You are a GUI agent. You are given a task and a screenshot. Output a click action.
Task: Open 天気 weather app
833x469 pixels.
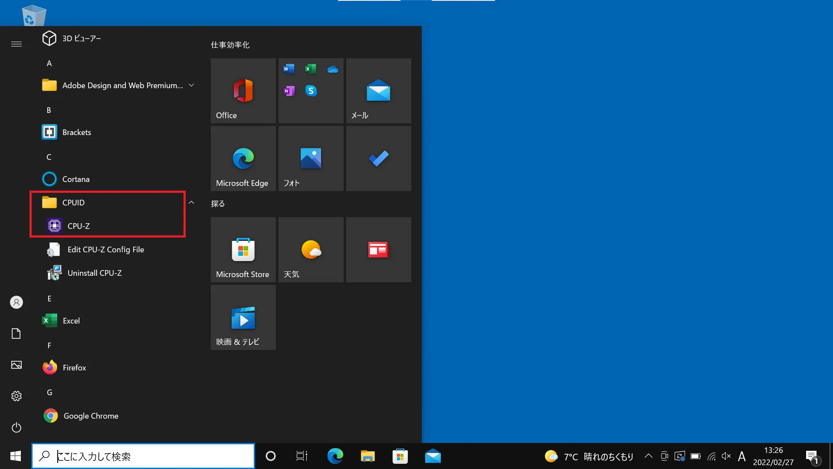311,250
